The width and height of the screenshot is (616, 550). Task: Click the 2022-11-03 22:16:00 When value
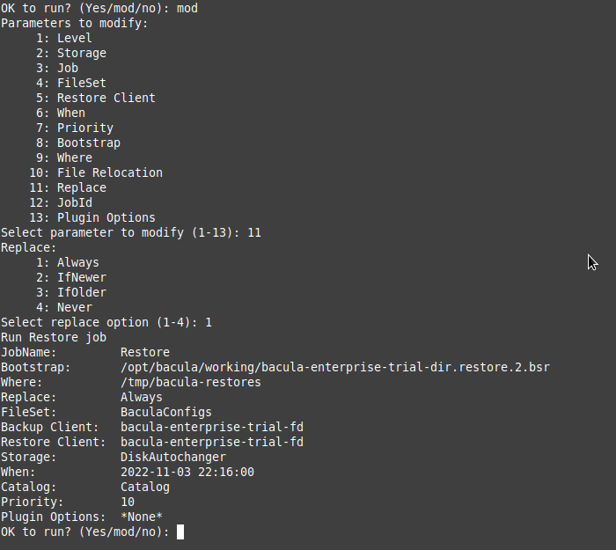coord(187,472)
